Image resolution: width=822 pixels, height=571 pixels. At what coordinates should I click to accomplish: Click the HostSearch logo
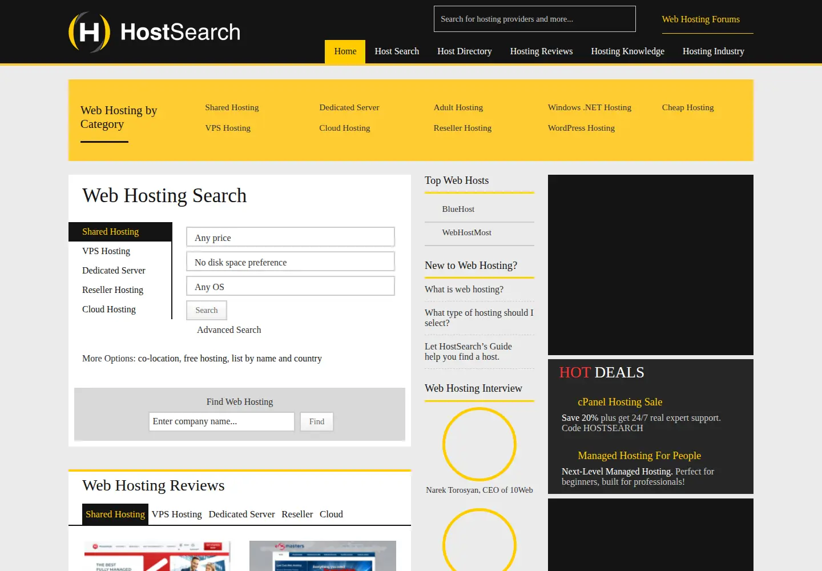coord(154,32)
